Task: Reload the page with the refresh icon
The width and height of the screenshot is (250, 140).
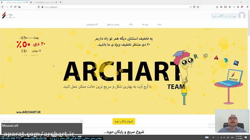Action: [15, 7]
